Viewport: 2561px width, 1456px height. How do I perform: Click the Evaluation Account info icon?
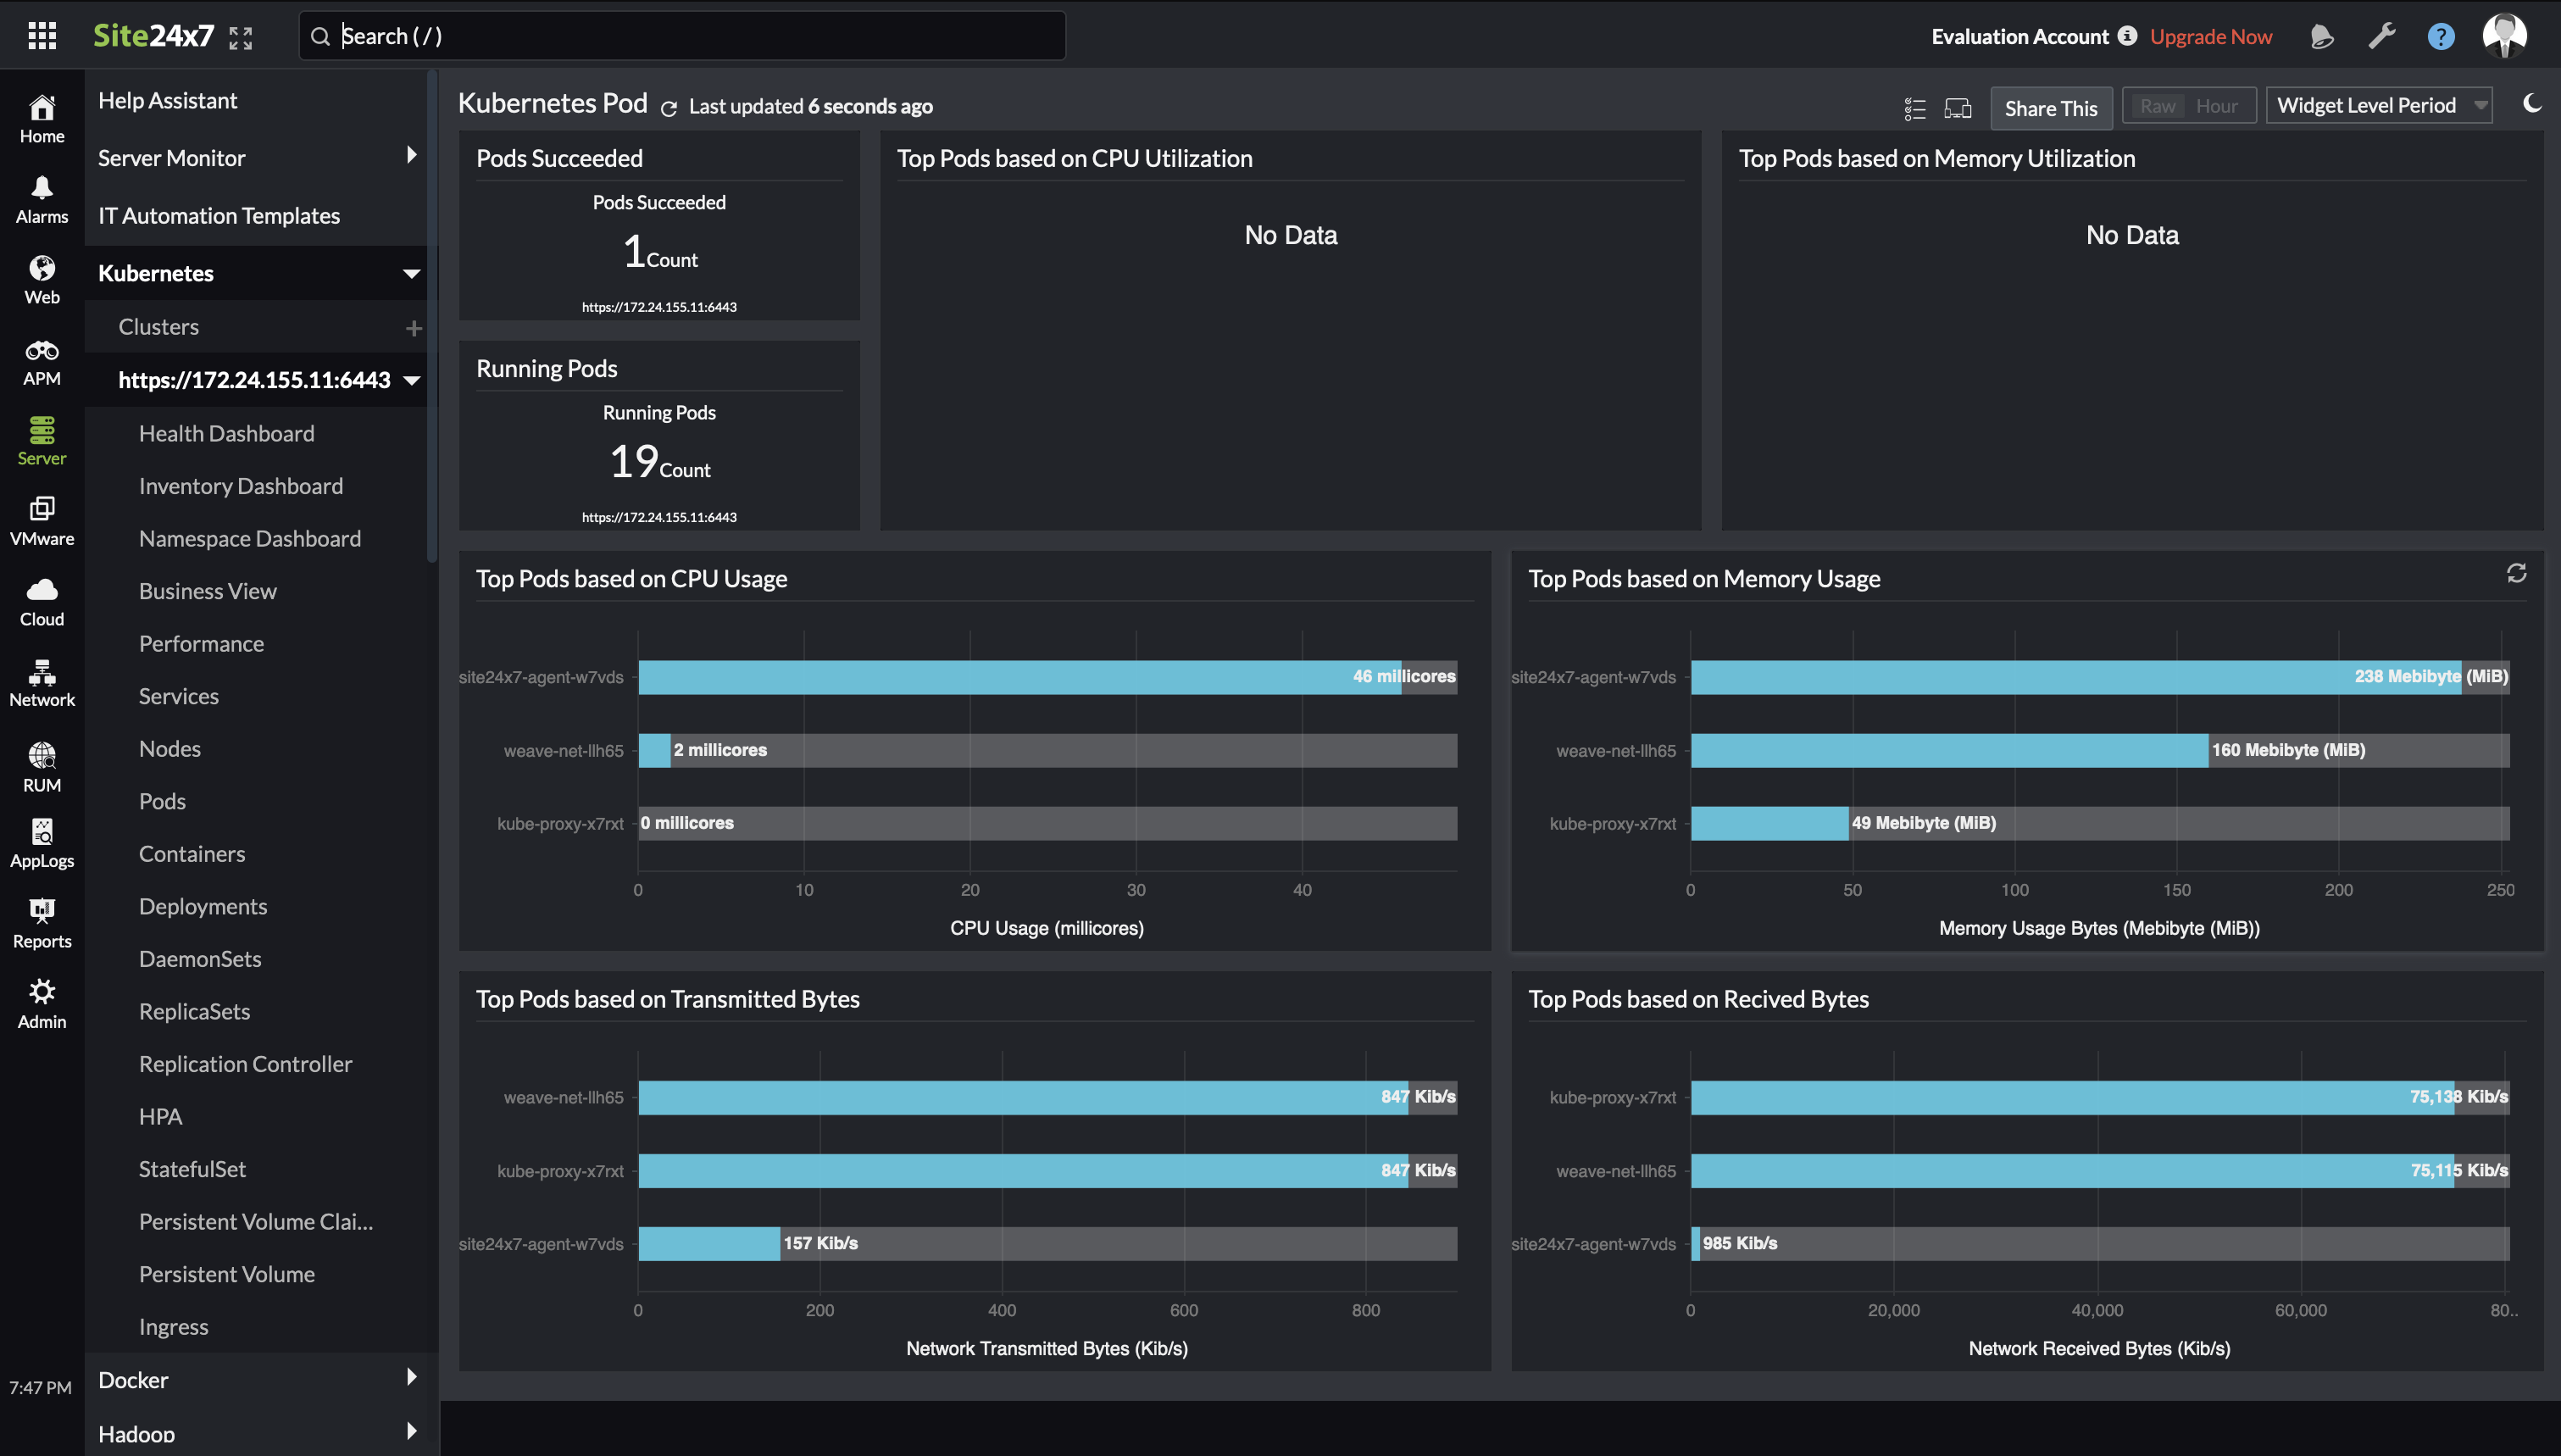tap(2127, 36)
